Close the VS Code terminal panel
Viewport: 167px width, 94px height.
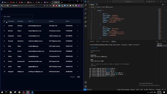pyautogui.click(x=165, y=41)
